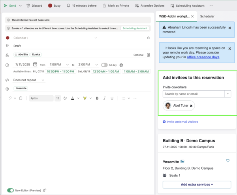Click the Scheduling Assistant button in time zone notice
Image resolution: width=237 pixels, height=195 pixels.
tap(135, 28)
